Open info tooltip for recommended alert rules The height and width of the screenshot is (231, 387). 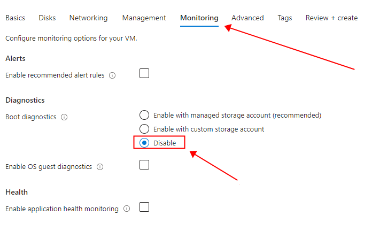coord(112,75)
